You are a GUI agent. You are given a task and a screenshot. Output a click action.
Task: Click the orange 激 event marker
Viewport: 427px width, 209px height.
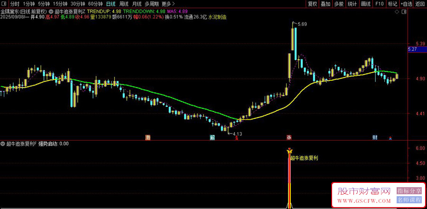148,137
